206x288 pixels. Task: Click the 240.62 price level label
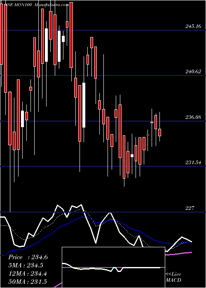coord(193,72)
